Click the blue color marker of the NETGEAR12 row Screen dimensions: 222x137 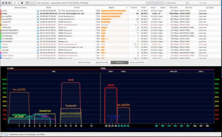tap(1, 41)
